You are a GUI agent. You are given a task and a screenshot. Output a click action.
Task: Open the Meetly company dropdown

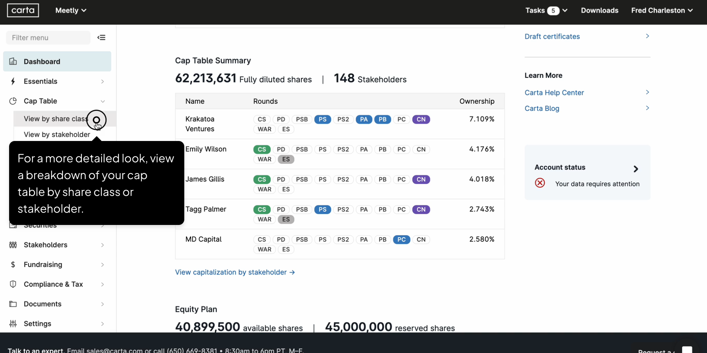tap(71, 10)
